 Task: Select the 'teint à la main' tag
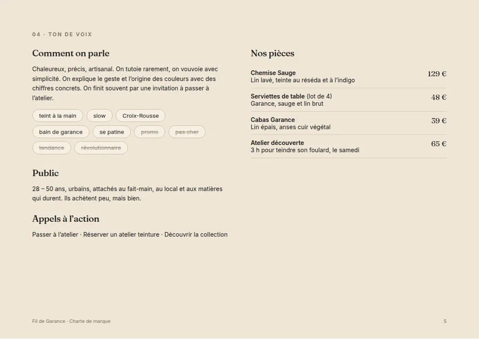tap(57, 115)
